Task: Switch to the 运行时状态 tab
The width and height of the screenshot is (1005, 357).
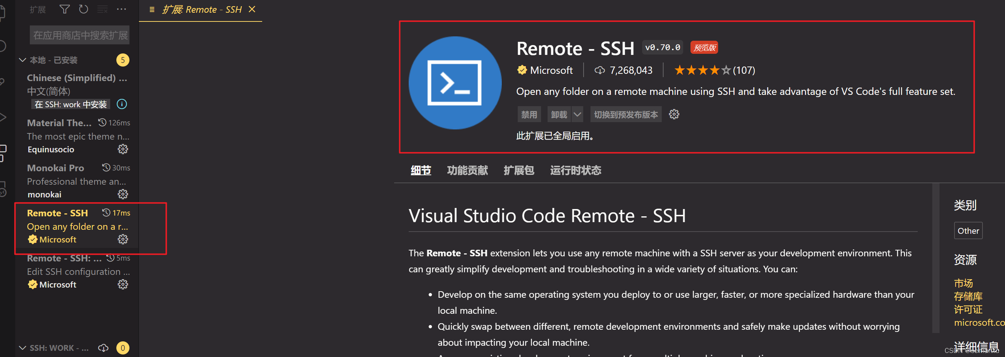Action: click(576, 171)
